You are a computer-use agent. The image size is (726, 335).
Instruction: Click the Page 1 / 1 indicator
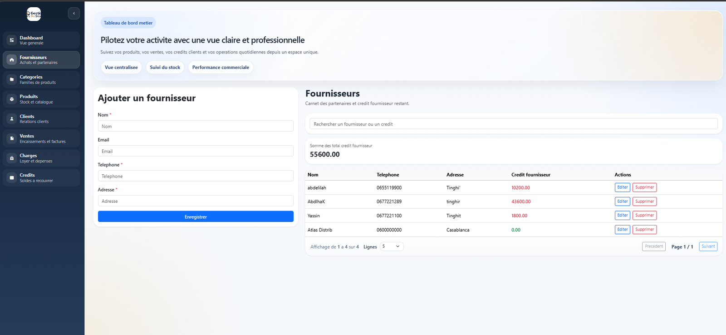682,247
